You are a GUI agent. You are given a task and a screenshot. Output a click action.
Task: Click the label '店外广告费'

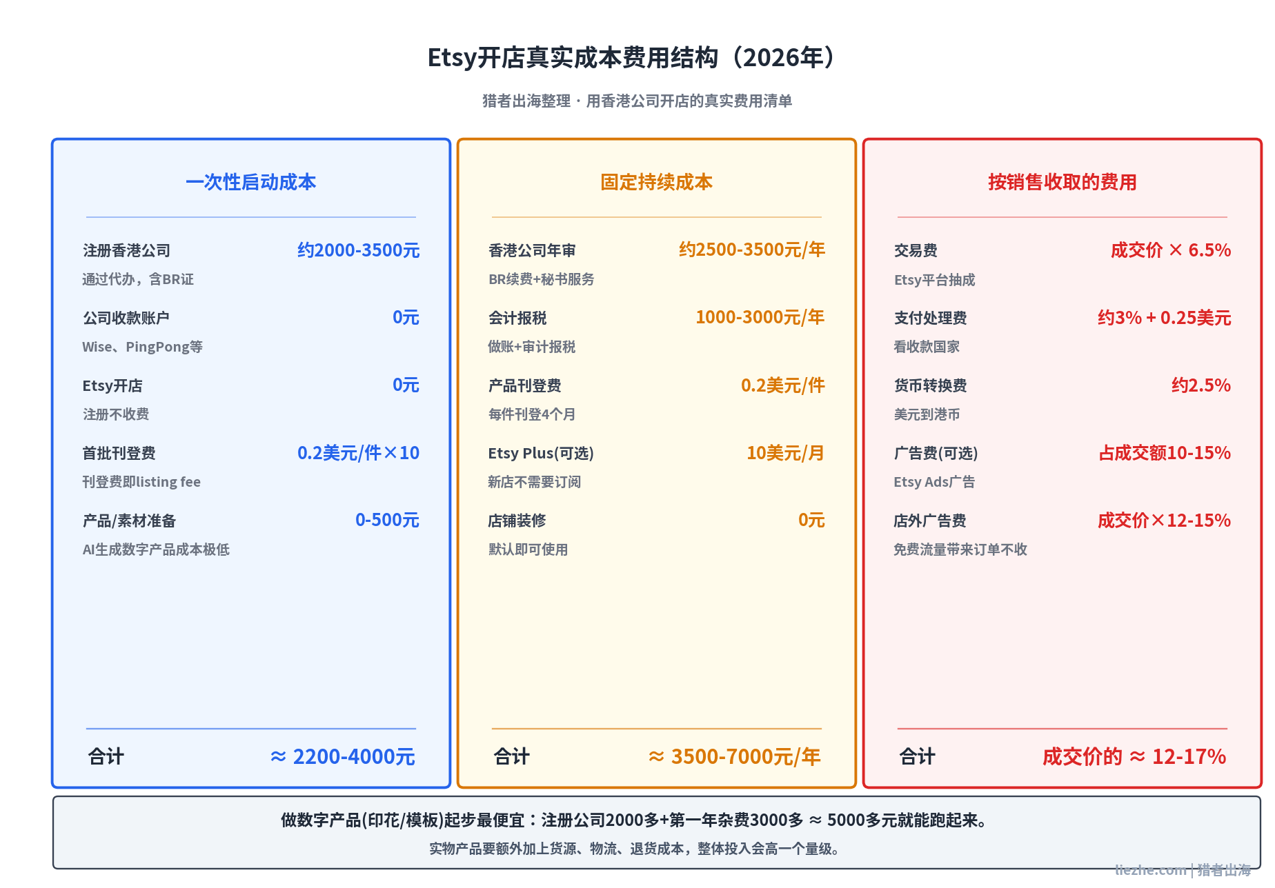[x=930, y=521]
